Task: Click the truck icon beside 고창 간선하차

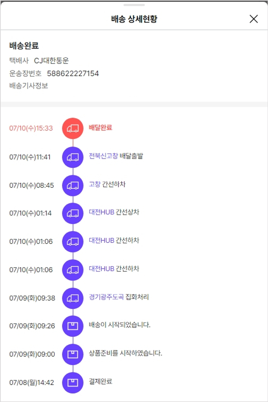Action: 73,185
